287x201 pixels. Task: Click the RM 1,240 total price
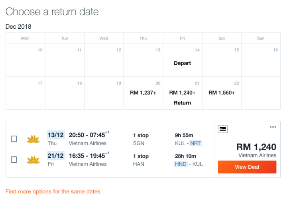(x=256, y=147)
